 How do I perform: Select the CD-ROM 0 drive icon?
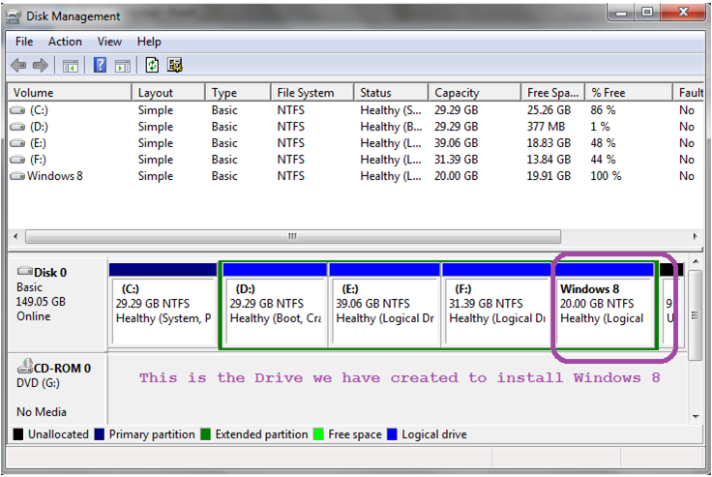(x=25, y=366)
